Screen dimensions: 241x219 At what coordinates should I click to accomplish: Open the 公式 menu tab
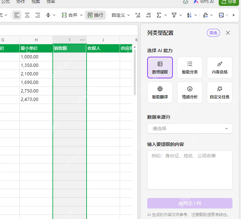click(6, 2)
